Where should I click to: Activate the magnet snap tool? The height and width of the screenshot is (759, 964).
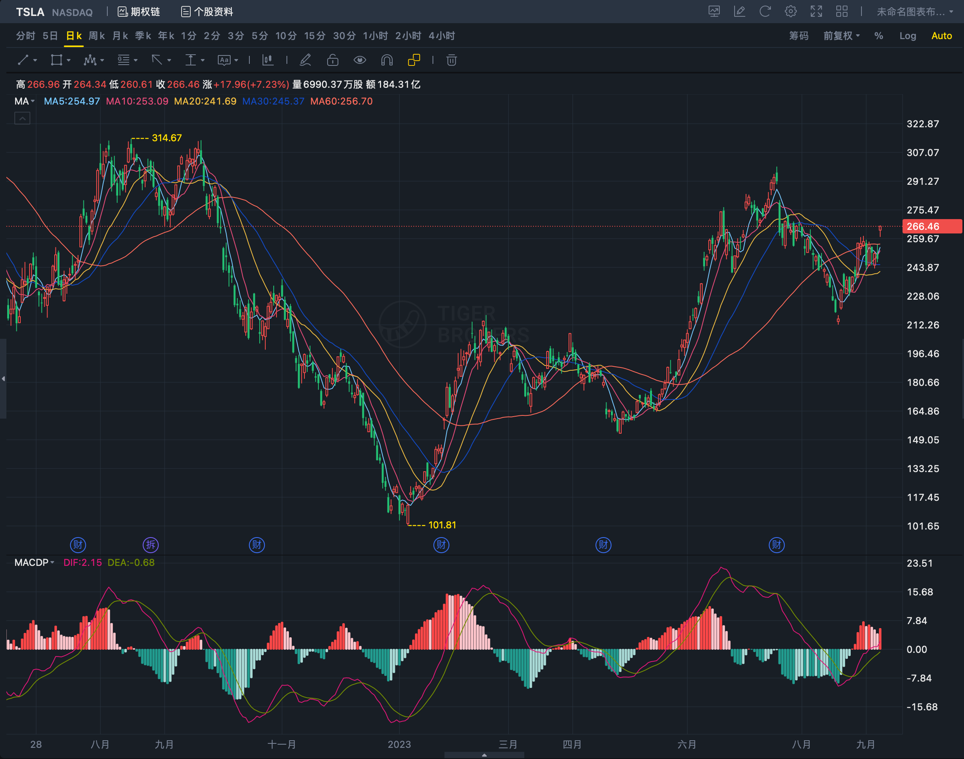point(387,60)
